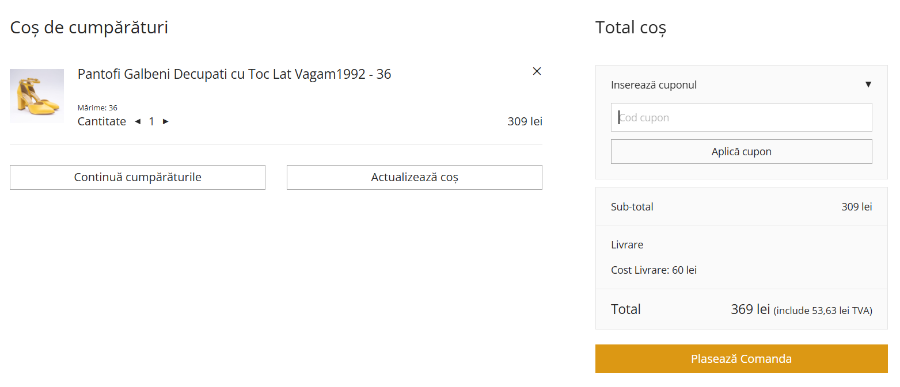This screenshot has height=387, width=900.
Task: Decrease quantity with the left arrow
Action: [x=138, y=121]
